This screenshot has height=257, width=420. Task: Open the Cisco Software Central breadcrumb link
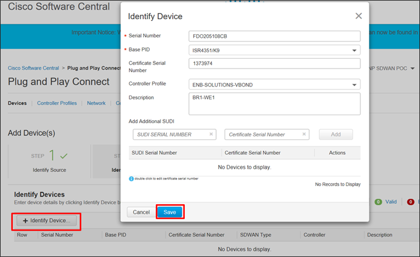33,68
